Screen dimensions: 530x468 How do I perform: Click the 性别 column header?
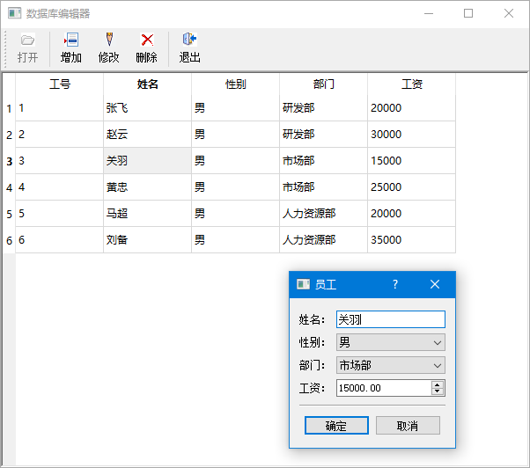point(236,84)
